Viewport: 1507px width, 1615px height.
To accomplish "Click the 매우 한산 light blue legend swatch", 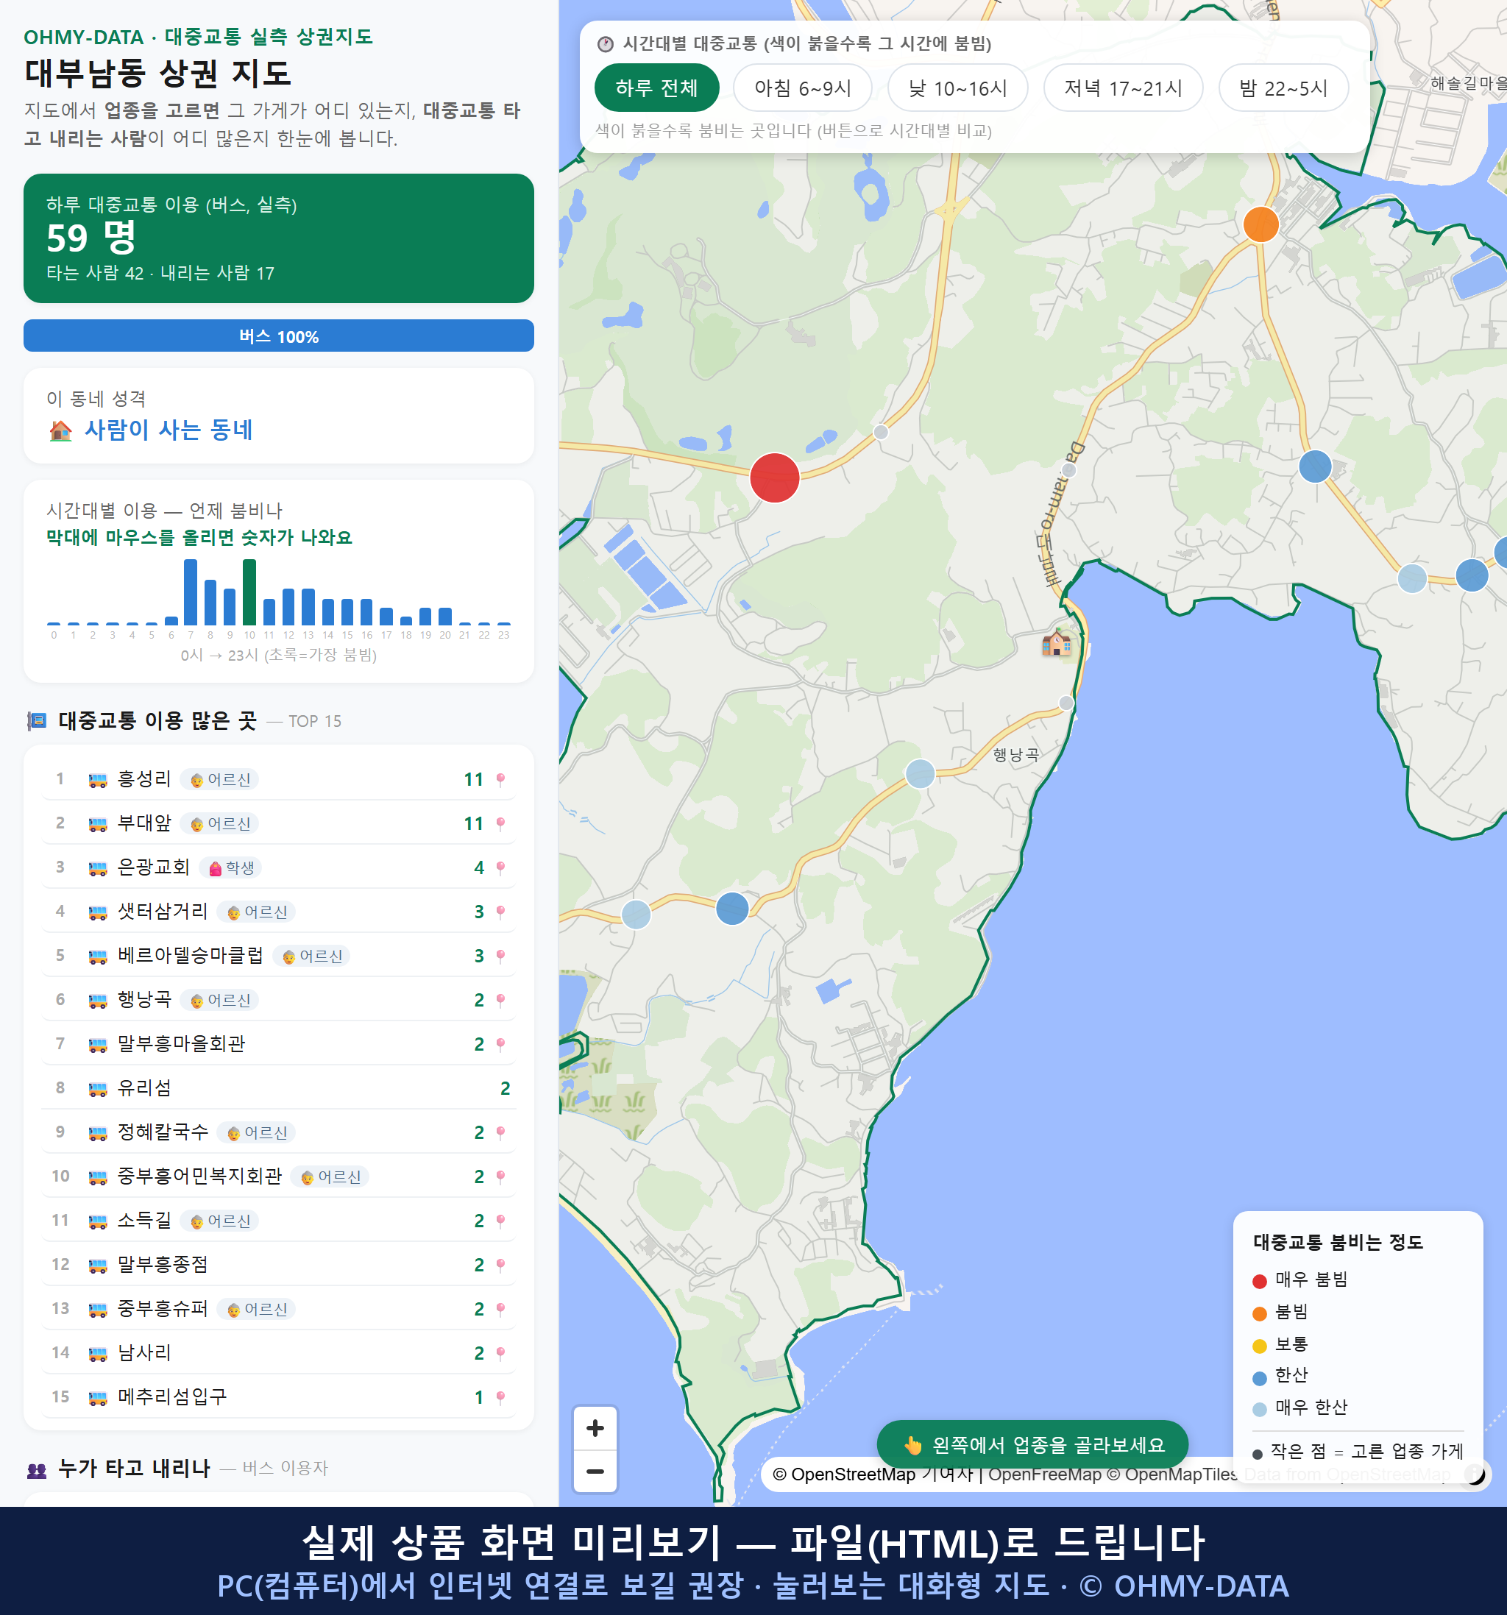I will pos(1259,1410).
